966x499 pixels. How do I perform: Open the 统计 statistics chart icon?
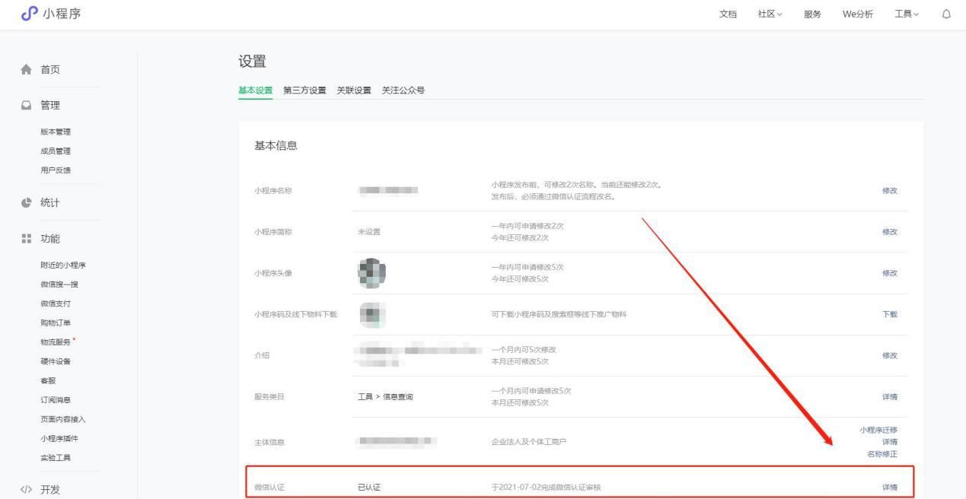click(27, 202)
